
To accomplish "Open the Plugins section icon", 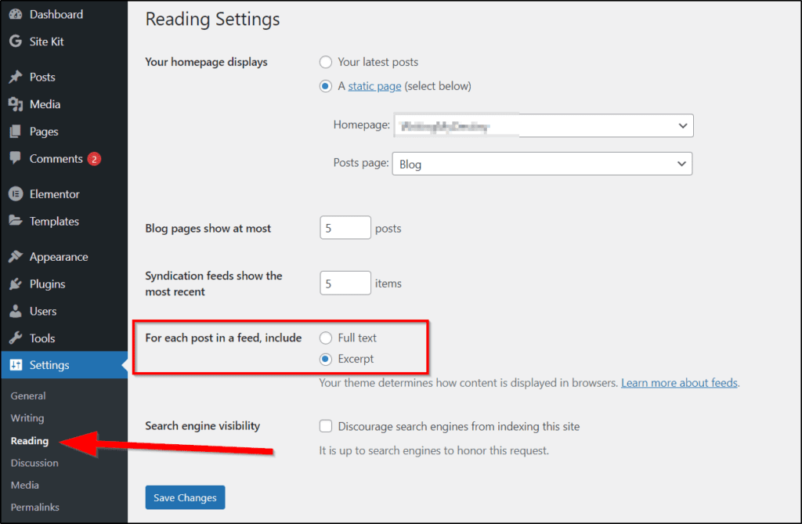I will 16,284.
